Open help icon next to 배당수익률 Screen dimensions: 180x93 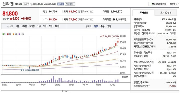click(145, 76)
